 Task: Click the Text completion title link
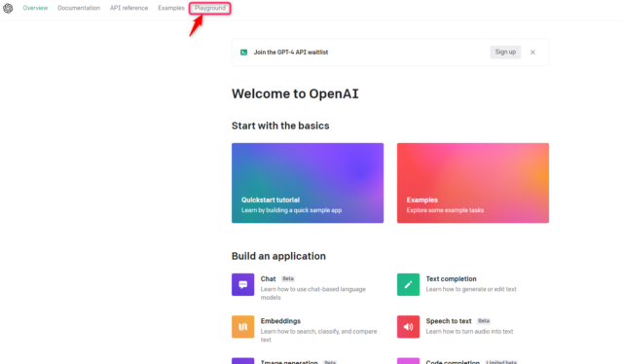[x=451, y=279]
